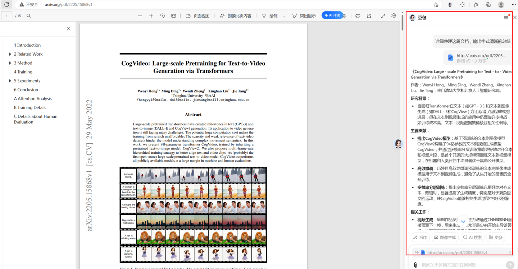Click the arxiv.org address bar URL
The image size is (518, 269).
point(68,5)
